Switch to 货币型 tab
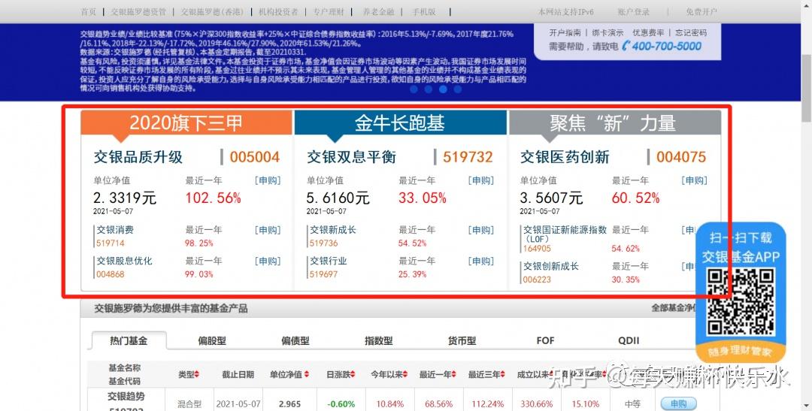This screenshot has height=411, width=812. pos(462,340)
